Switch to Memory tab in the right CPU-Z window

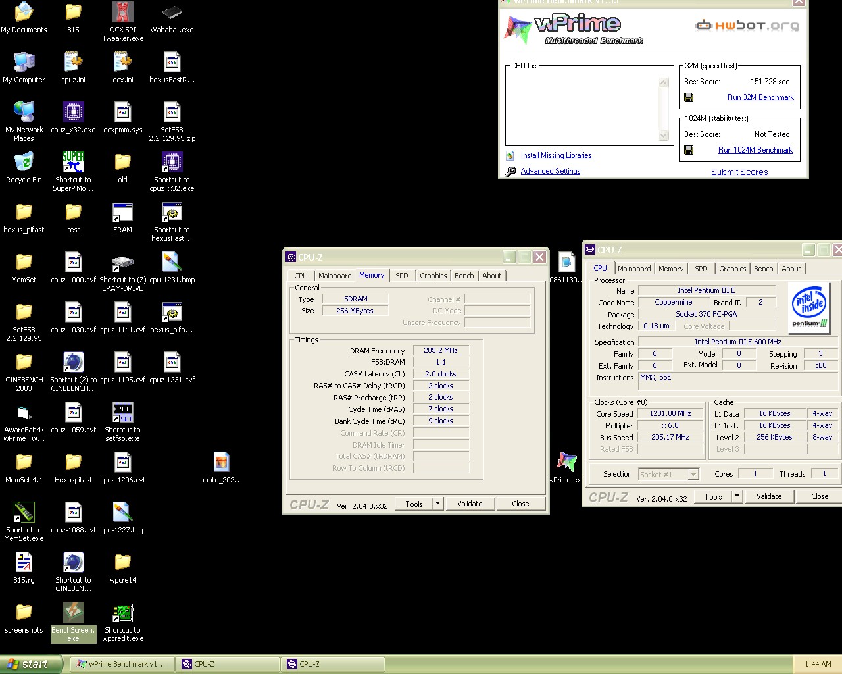point(671,269)
